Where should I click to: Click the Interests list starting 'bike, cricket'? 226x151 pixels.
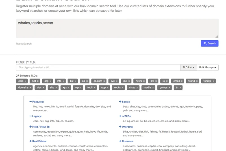[x=162, y=133]
